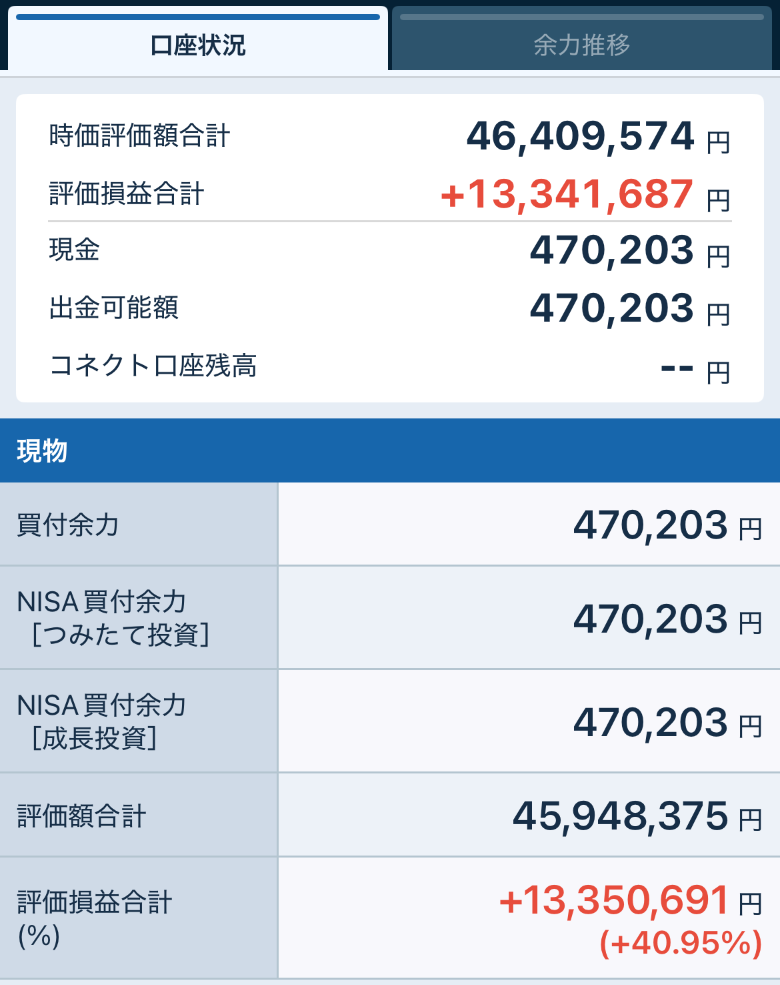Select the 出金可能額 label
The image size is (780, 985).
pos(113,308)
